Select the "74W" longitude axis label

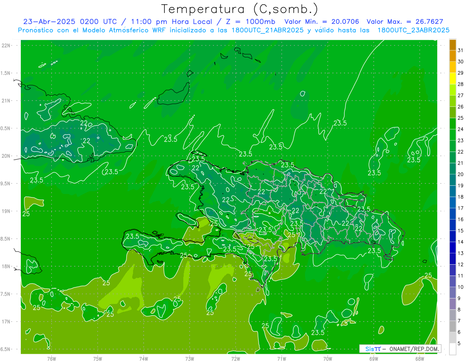(x=144, y=359)
